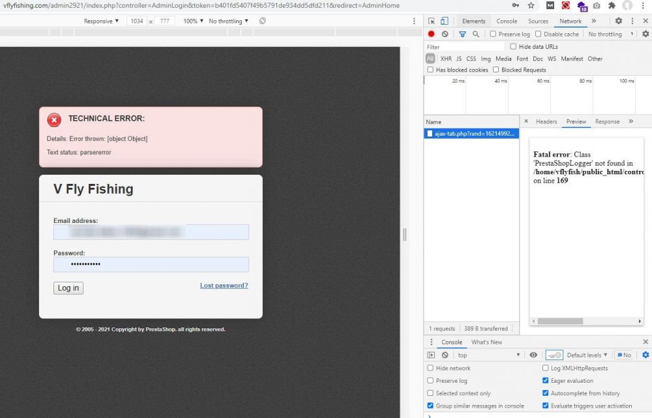Open console settings gear icon
Viewport: 652px width, 418px height.
coord(645,355)
